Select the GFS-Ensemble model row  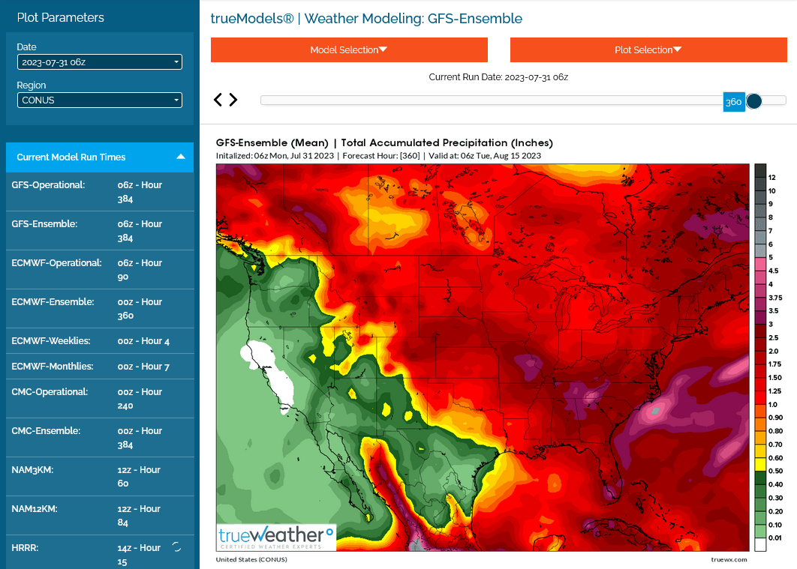click(x=100, y=231)
